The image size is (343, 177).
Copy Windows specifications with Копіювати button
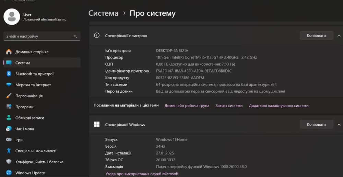[316, 124]
